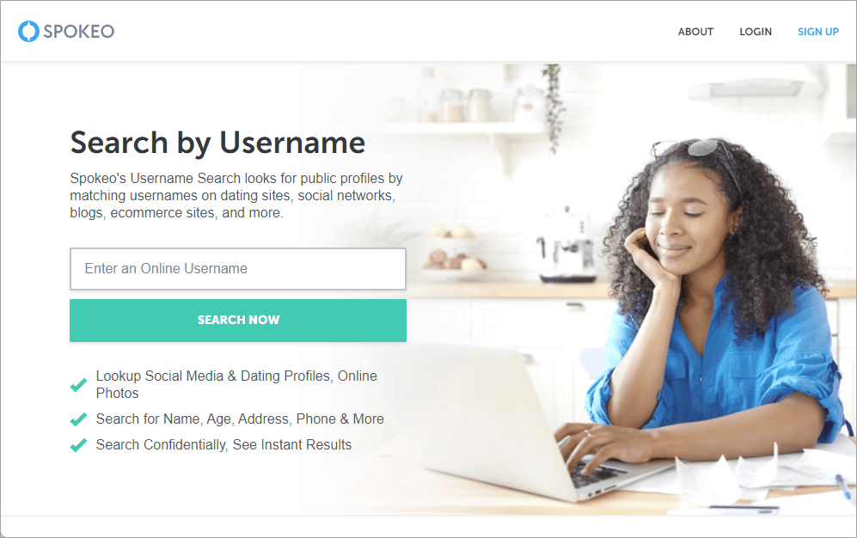Click Search Confidentially, See Instant Results text
The image size is (857, 538).
tap(223, 444)
